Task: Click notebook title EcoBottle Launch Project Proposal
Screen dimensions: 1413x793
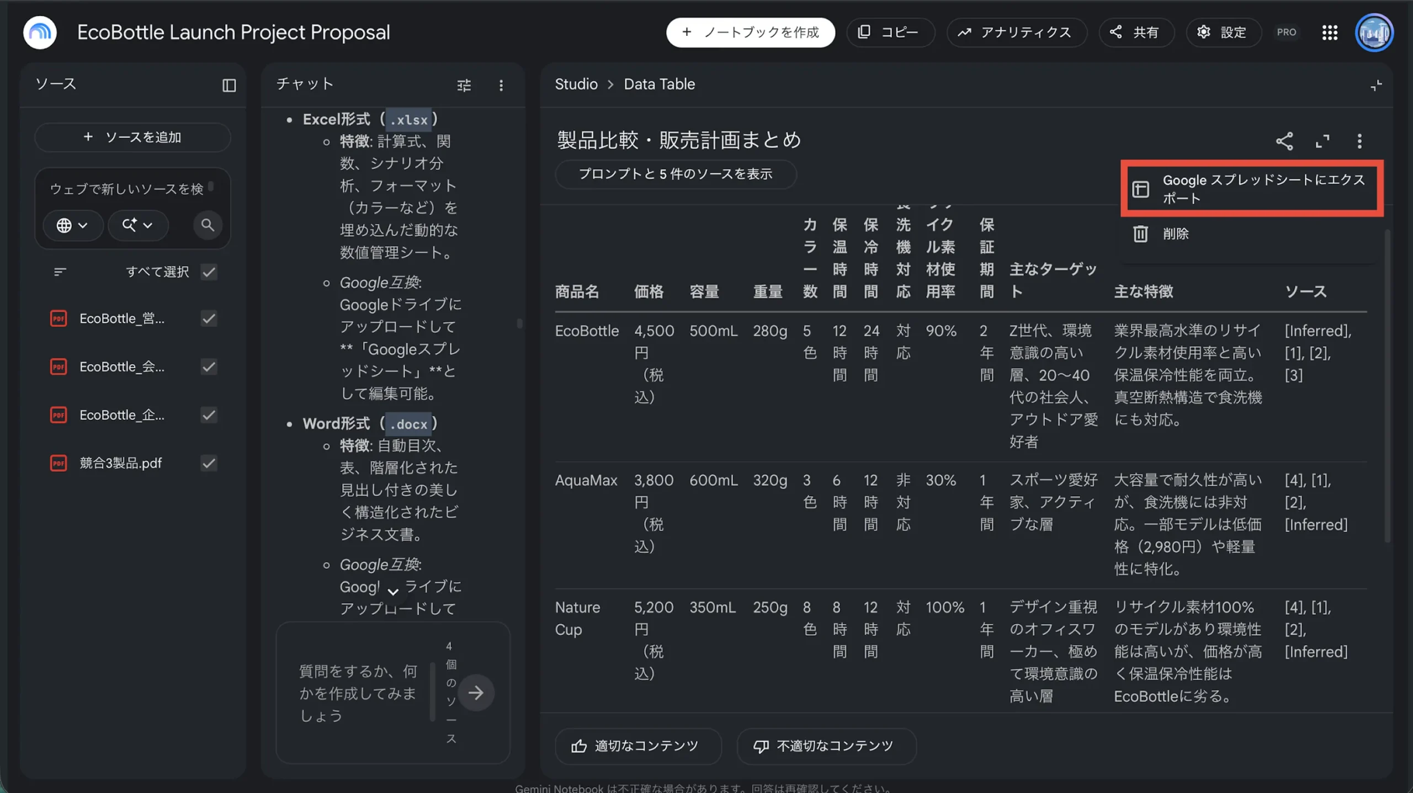Action: (233, 33)
